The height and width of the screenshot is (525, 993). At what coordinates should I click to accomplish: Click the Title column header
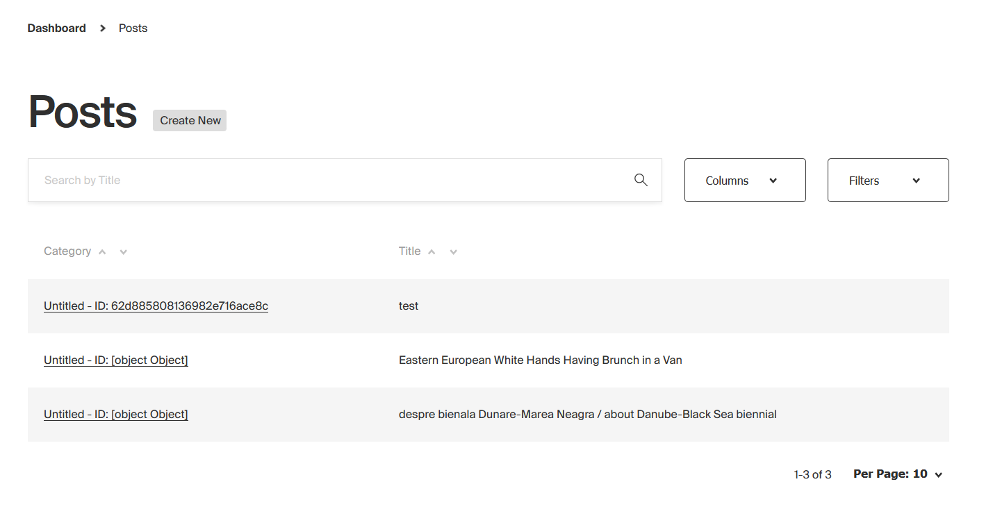410,251
